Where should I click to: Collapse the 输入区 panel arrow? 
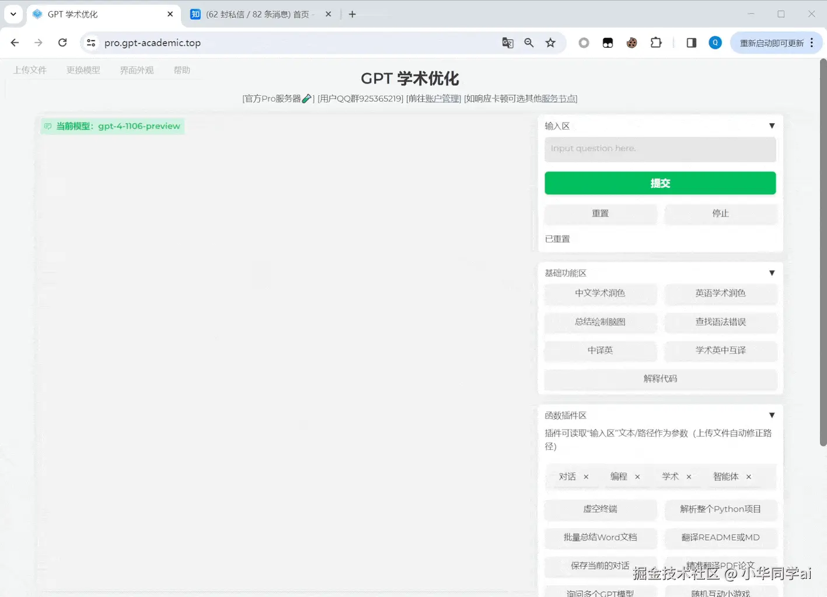click(772, 125)
